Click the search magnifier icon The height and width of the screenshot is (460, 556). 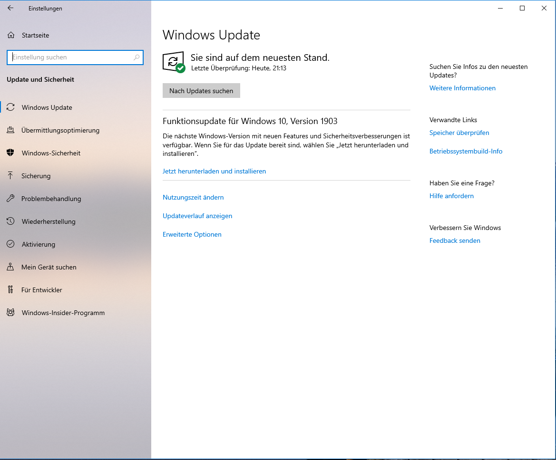click(137, 57)
